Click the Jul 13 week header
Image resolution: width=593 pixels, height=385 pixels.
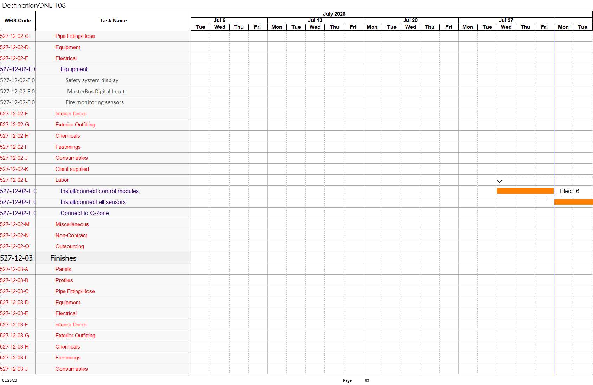point(315,20)
